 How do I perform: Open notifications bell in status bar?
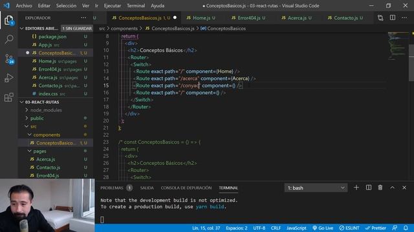pos(406,227)
